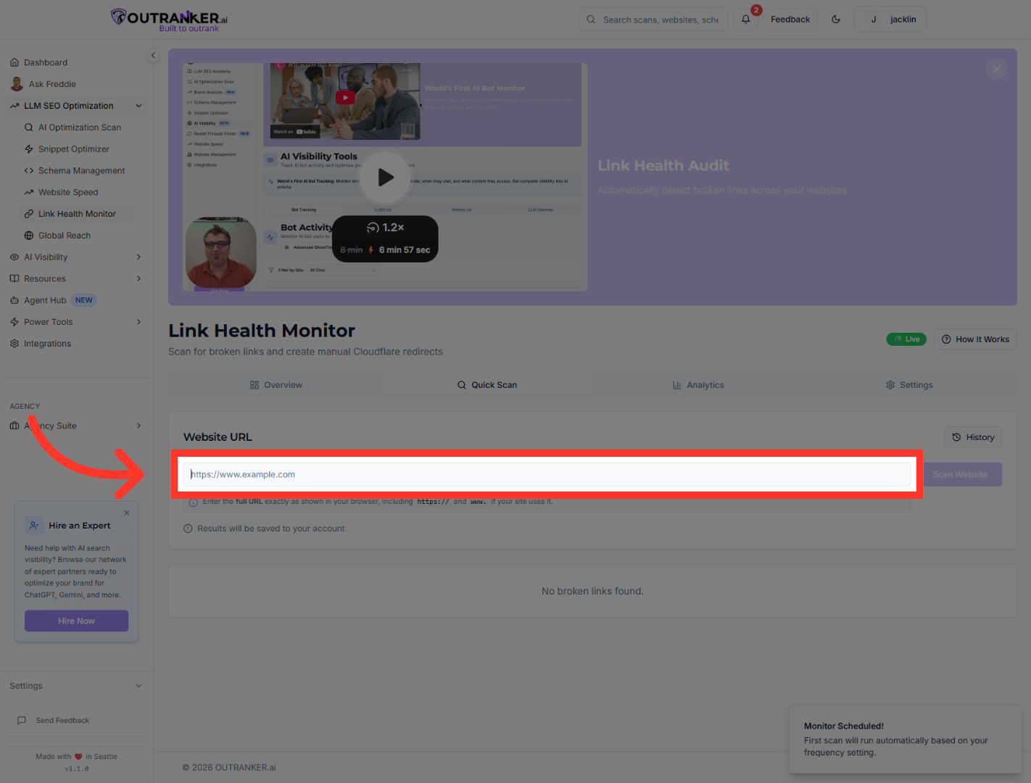1031x783 pixels.
Task: Click the presenter webcam thumbnail
Action: [x=221, y=252]
